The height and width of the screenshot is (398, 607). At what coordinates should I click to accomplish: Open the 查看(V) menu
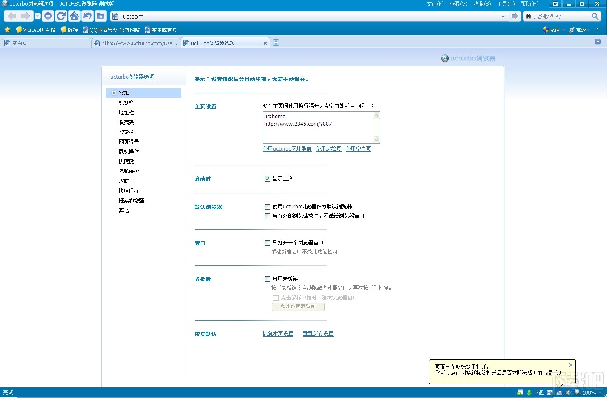coord(458,4)
